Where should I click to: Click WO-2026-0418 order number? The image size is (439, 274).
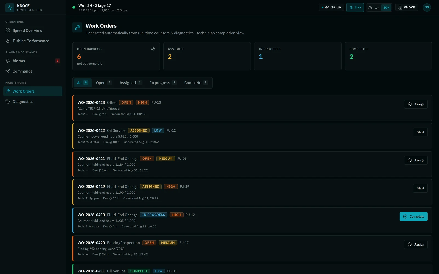pyautogui.click(x=91, y=215)
